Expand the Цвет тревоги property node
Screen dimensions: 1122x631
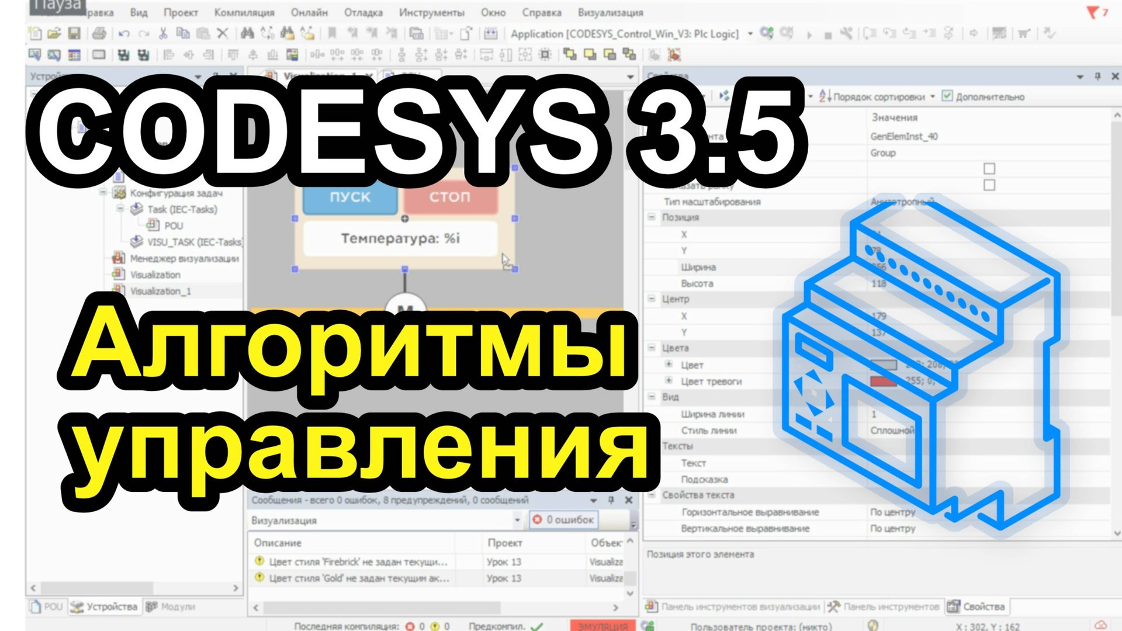(669, 380)
